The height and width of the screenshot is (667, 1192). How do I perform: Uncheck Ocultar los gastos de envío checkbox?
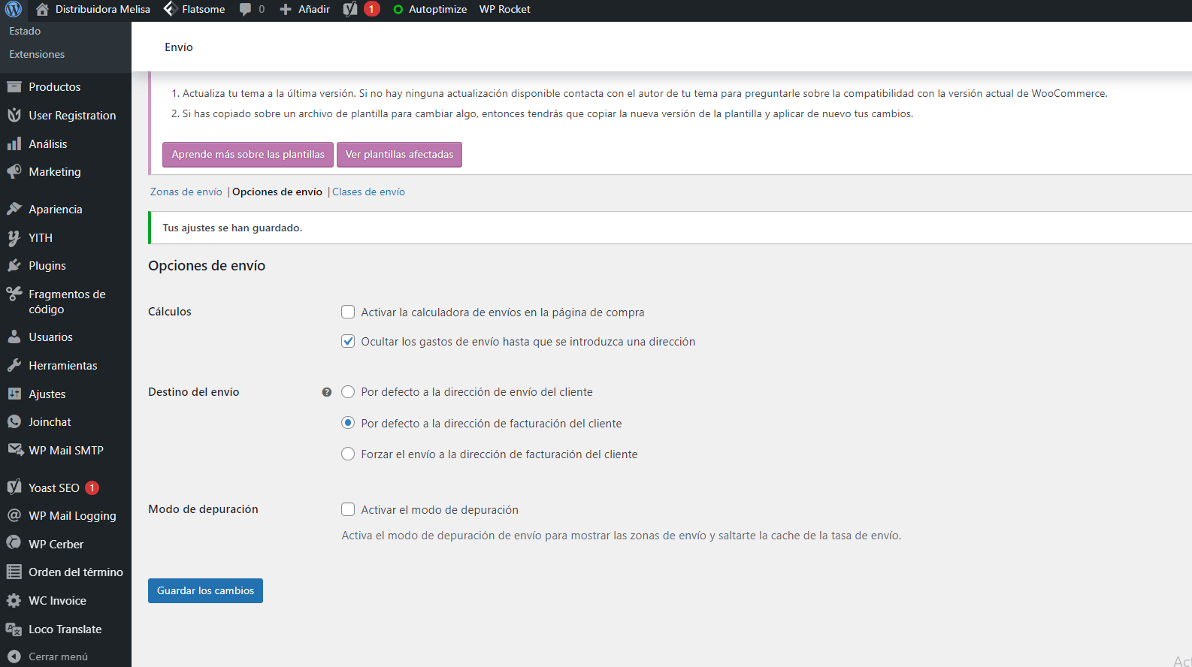[x=348, y=341]
